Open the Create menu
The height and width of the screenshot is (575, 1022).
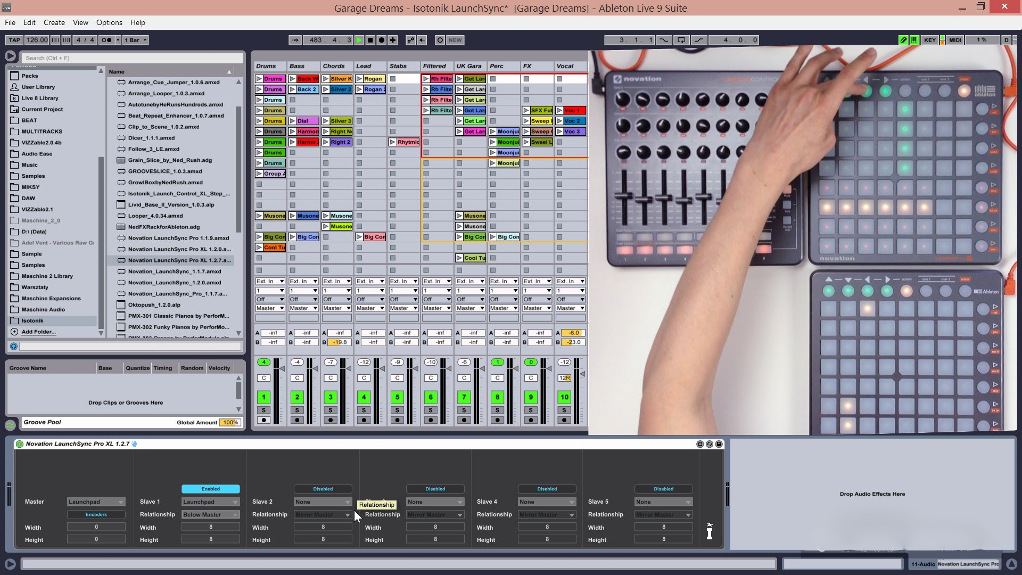[x=54, y=22]
